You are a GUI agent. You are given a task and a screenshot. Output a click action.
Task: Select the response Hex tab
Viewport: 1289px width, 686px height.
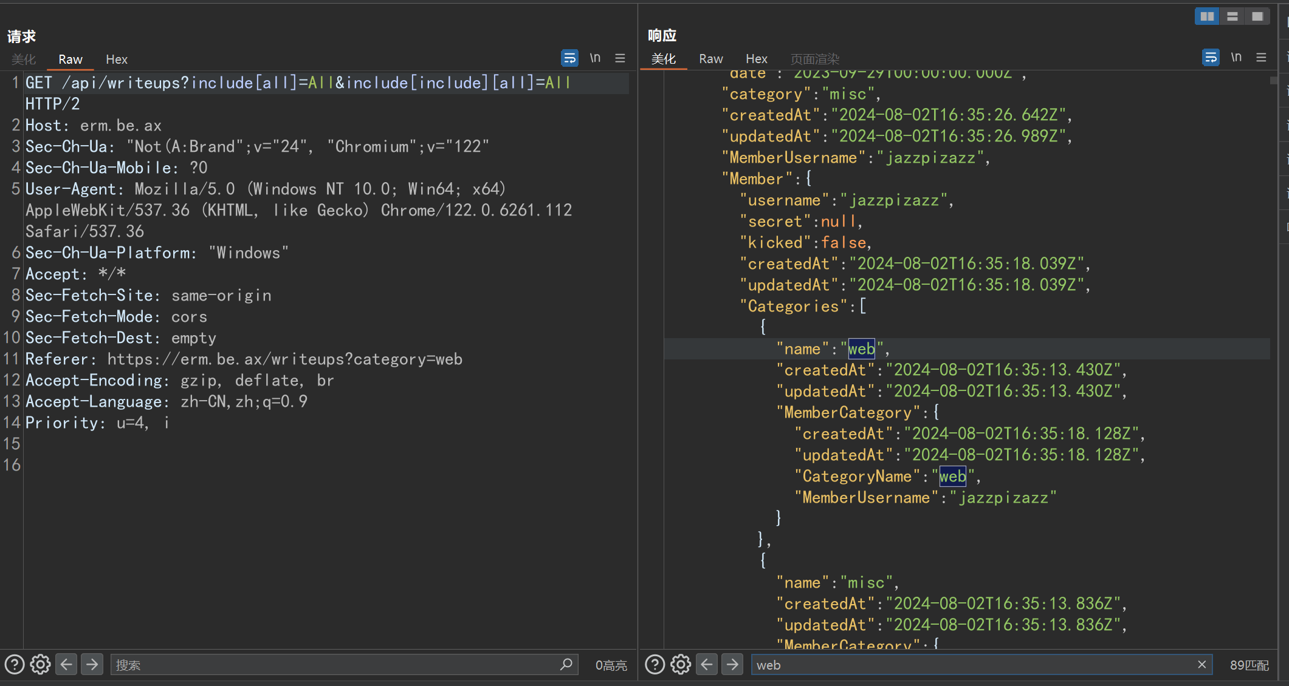(757, 59)
